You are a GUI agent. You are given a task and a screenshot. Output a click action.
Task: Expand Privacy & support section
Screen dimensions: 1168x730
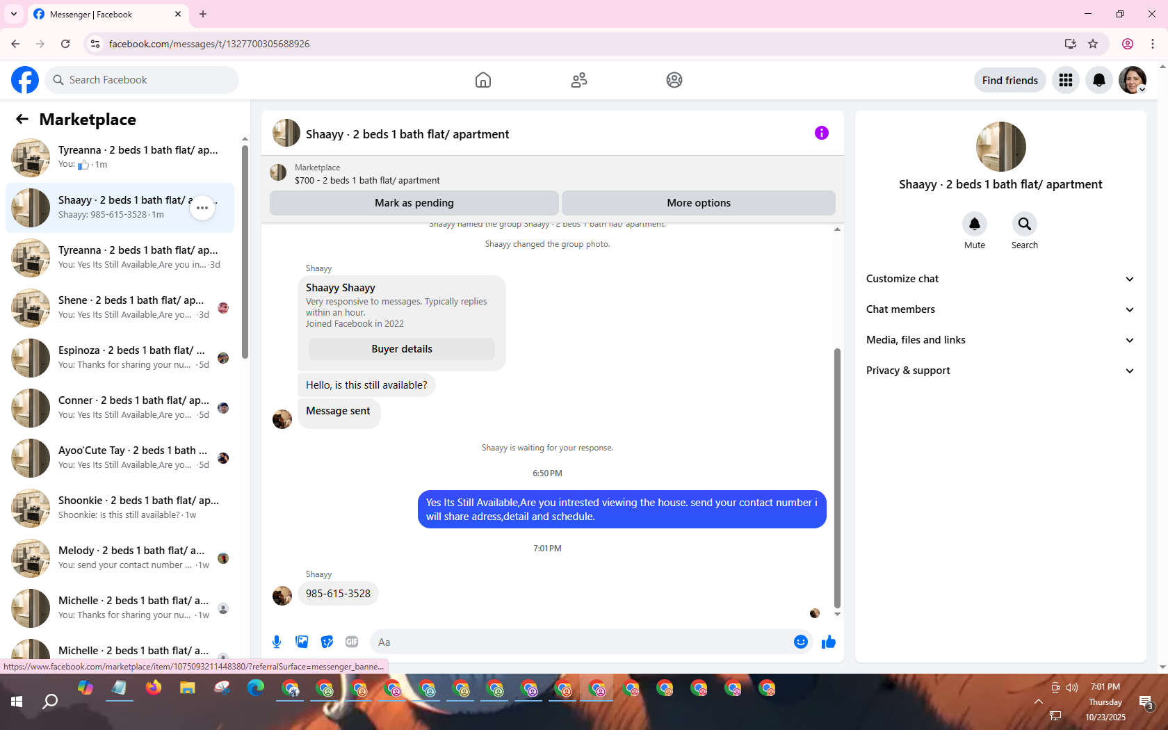click(1000, 371)
